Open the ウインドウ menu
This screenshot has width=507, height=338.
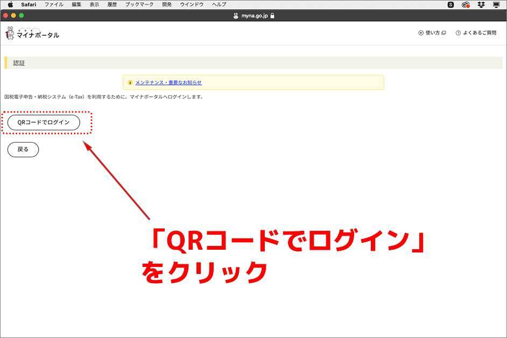[192, 4]
